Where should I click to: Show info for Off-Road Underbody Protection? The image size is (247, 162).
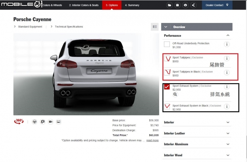(227, 44)
